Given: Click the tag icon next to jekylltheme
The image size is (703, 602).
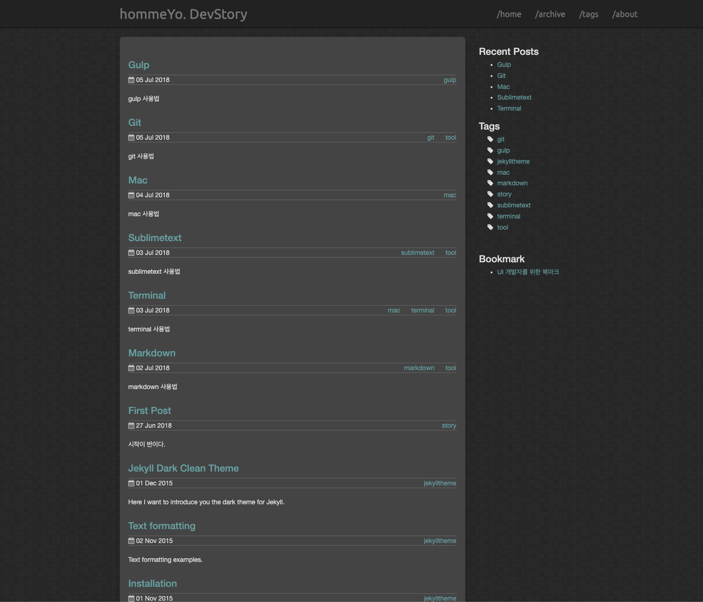Looking at the screenshot, I should click(490, 161).
